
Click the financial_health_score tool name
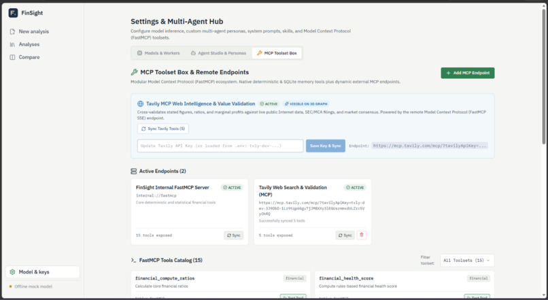click(346, 278)
